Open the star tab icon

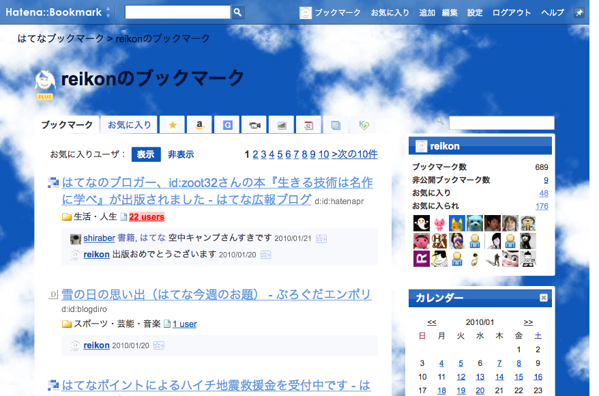tap(173, 125)
